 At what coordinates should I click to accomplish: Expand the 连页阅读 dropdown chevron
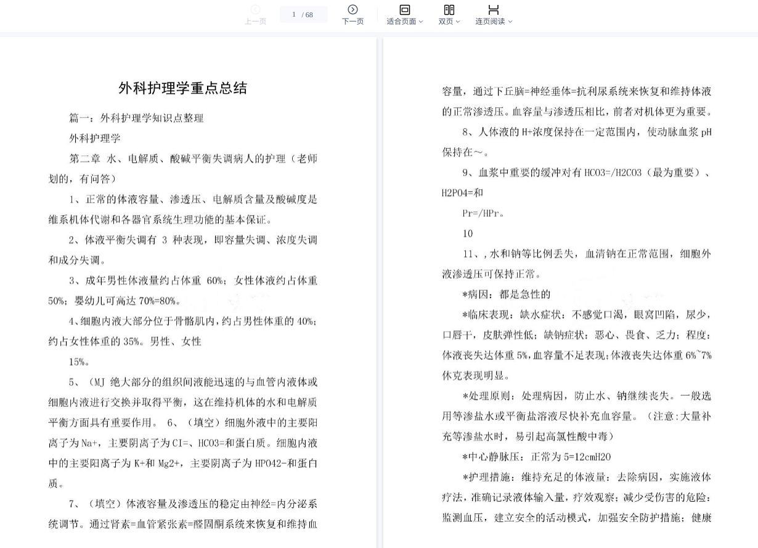click(510, 22)
